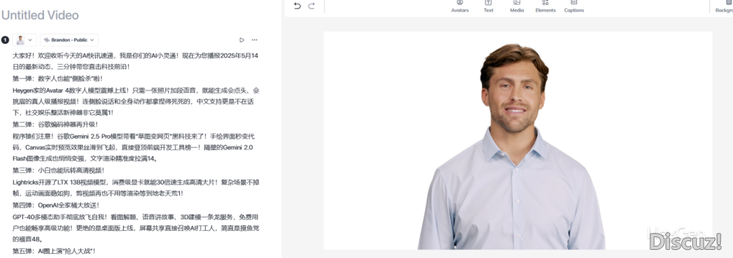Open the Elements panel
This screenshot has width=733, height=258.
[546, 7]
